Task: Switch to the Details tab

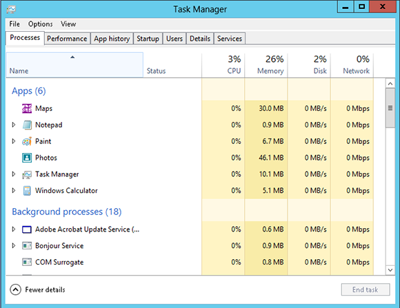Action: (x=200, y=39)
